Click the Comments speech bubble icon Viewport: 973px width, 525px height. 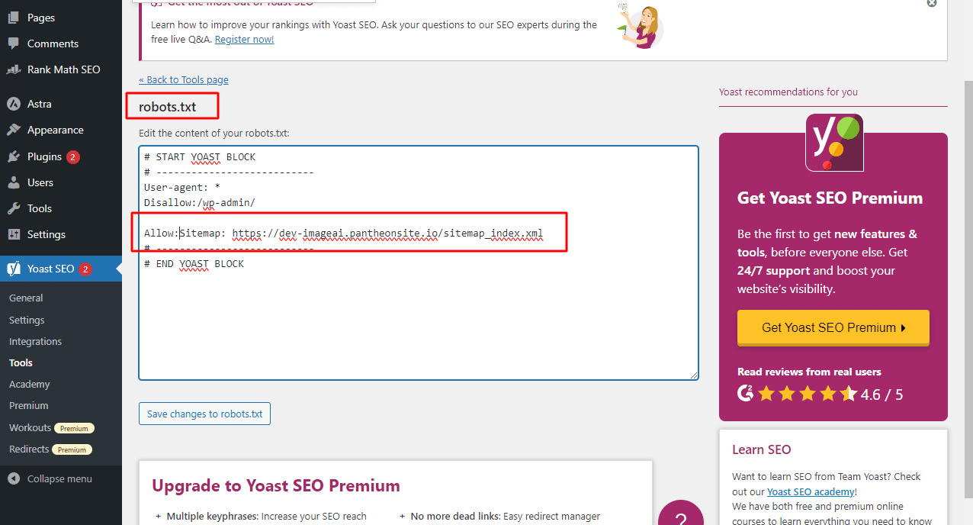14,43
